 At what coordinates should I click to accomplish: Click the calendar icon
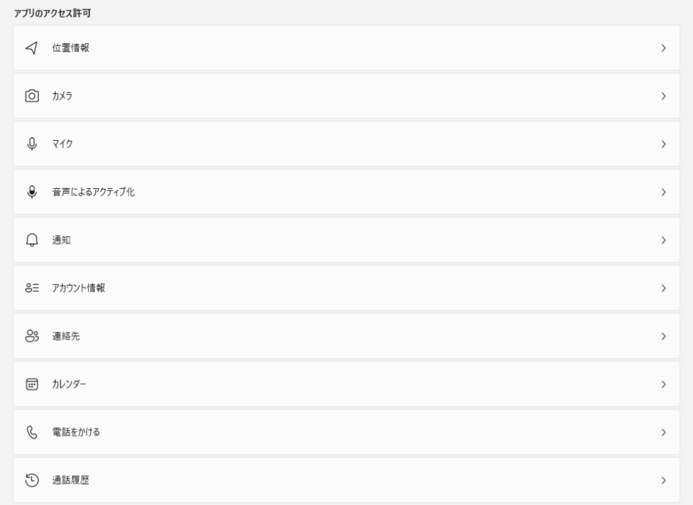pyautogui.click(x=31, y=385)
